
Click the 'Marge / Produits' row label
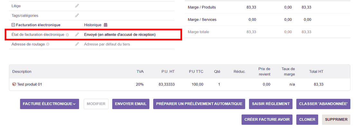pos(202,7)
